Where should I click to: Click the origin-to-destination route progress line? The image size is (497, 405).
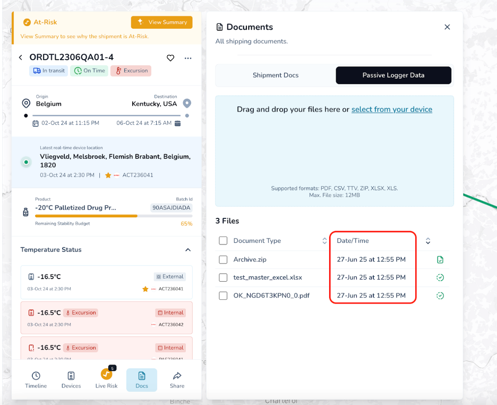point(107,115)
